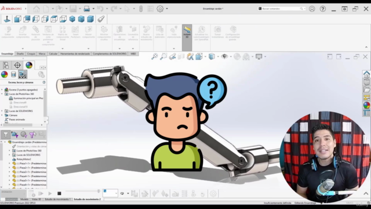This screenshot has height=209, width=371.
Task: Open the FeatureManager tree tab icon
Action: (x=6, y=65)
